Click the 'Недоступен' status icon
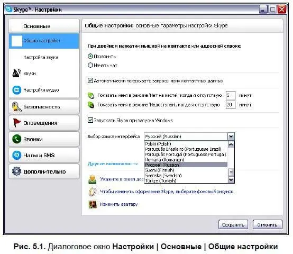The image size is (293, 254). [x=91, y=105]
